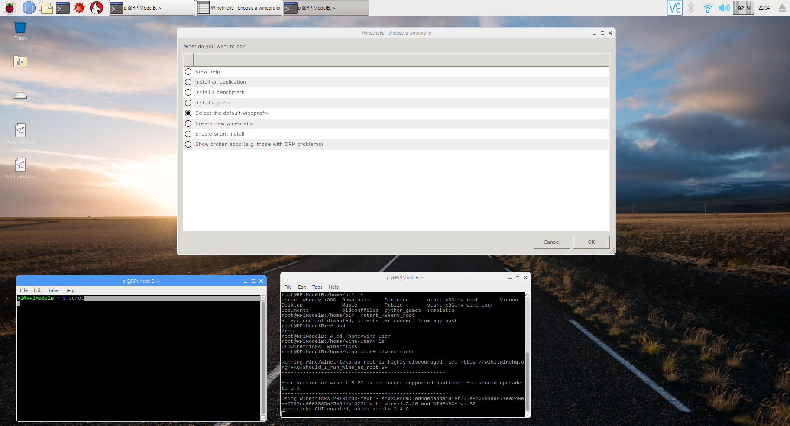790x426 pixels.
Task: Click the clock showing 22:04
Action: pos(764,8)
